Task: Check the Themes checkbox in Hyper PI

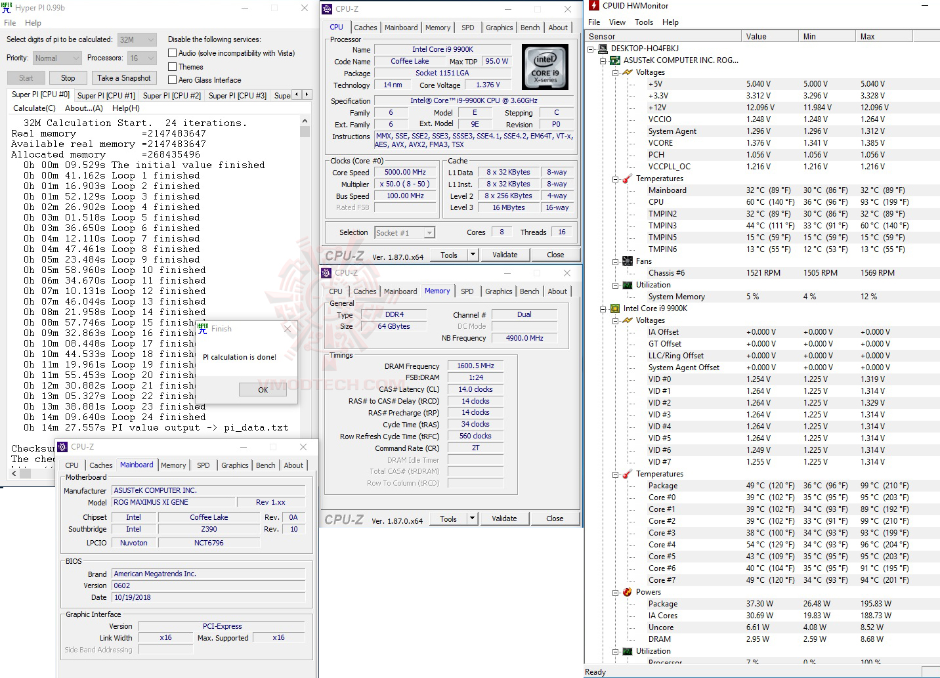Action: coord(171,66)
